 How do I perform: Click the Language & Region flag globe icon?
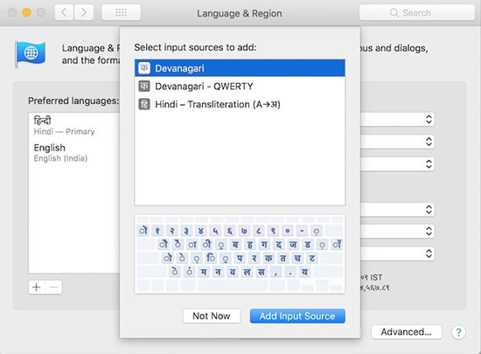pos(31,54)
